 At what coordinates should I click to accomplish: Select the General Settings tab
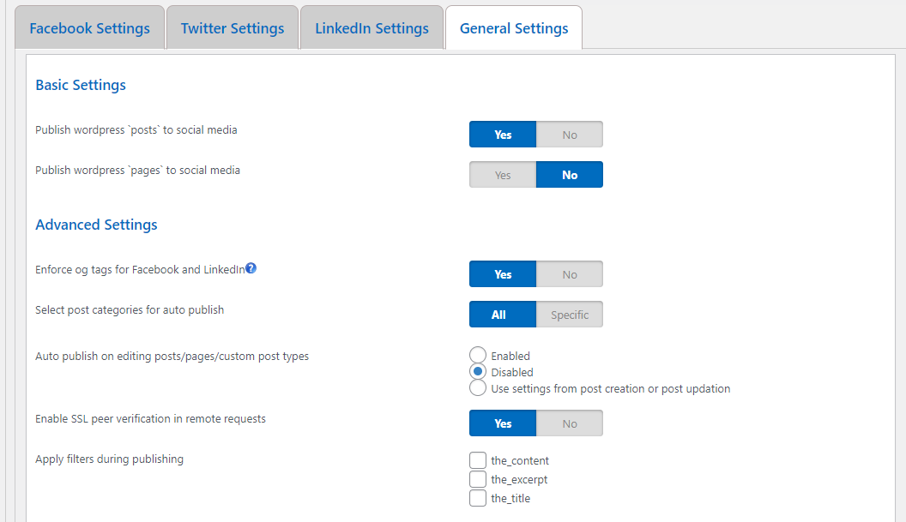tap(514, 28)
